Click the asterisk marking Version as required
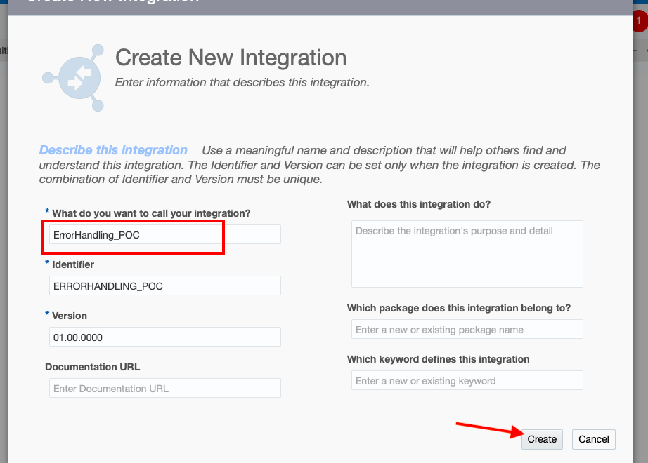The width and height of the screenshot is (648, 463). click(x=46, y=316)
